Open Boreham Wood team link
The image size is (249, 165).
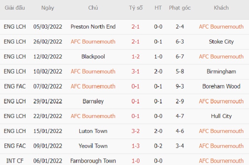pos(221,86)
